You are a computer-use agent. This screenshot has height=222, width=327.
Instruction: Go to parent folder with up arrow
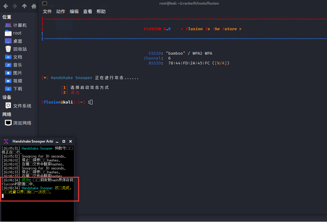tap(24, 6)
